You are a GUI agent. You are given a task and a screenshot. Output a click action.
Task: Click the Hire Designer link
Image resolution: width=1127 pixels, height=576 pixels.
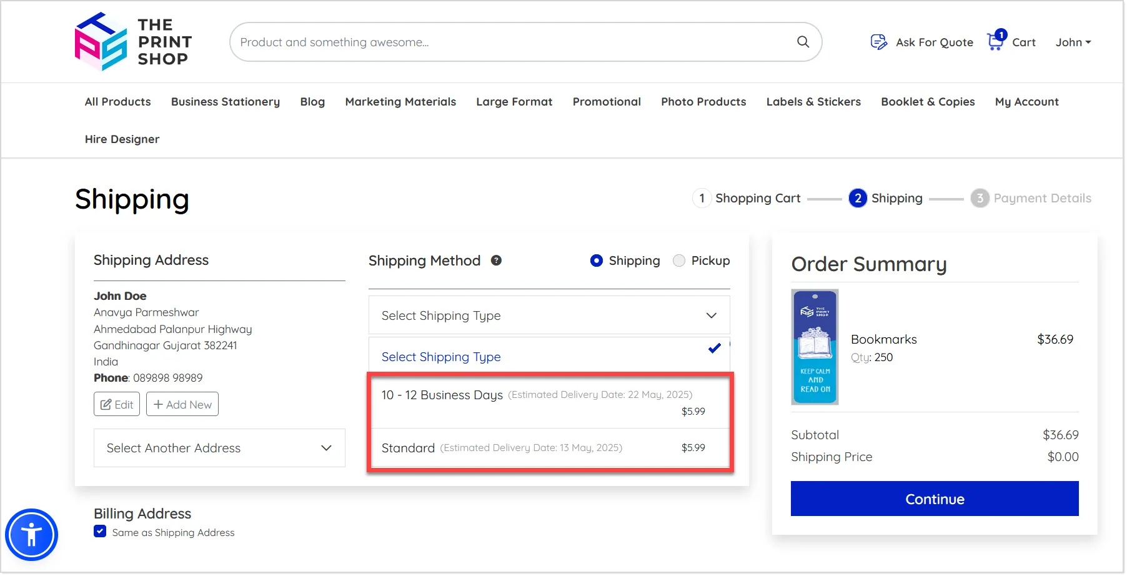tap(122, 139)
